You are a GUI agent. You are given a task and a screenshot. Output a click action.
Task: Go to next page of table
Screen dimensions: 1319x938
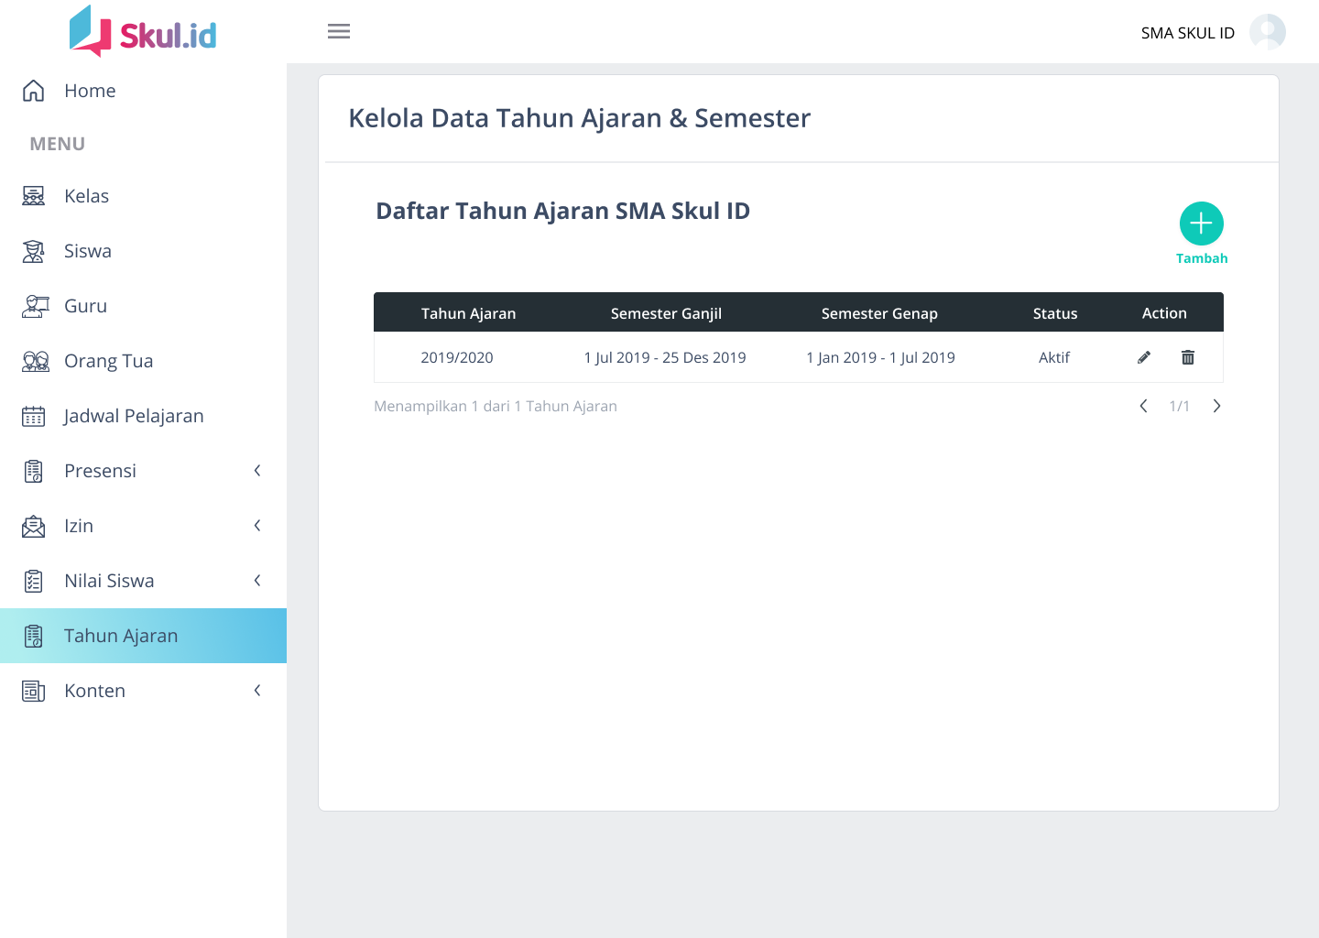click(1216, 406)
